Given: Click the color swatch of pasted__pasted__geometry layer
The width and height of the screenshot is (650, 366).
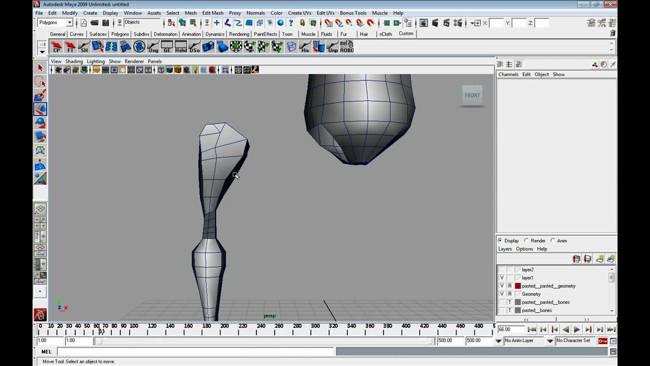Looking at the screenshot, I should 518,286.
